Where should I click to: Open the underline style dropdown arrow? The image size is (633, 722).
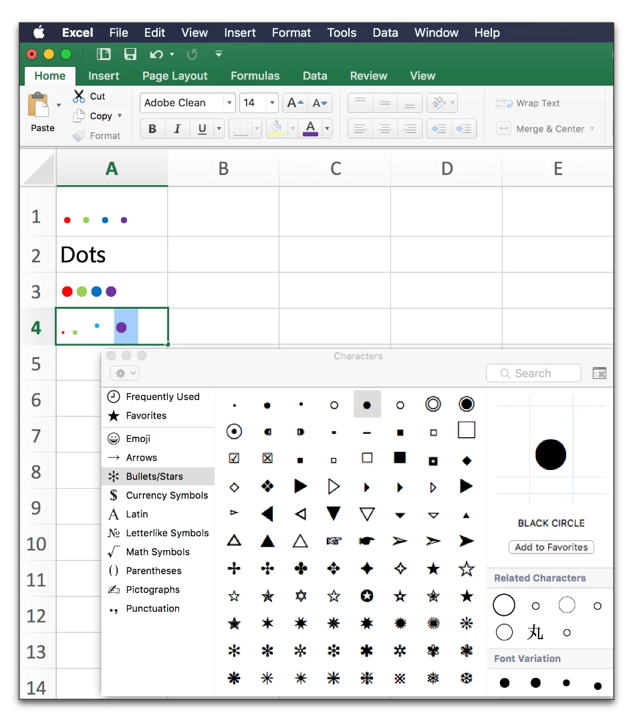219,128
